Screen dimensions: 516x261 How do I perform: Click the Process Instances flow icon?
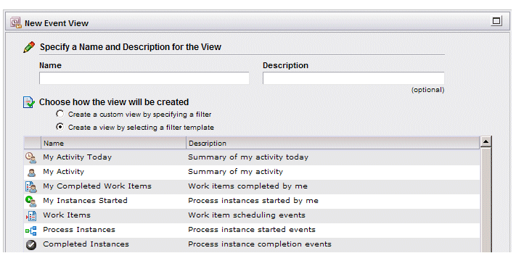coord(31,231)
